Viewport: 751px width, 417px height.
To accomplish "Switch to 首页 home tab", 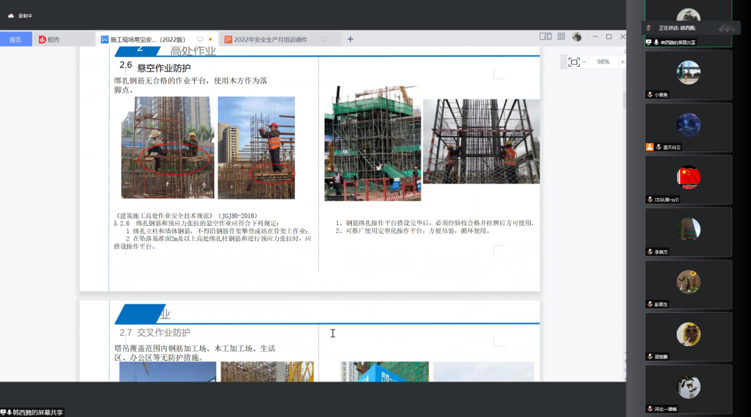I will click(15, 40).
